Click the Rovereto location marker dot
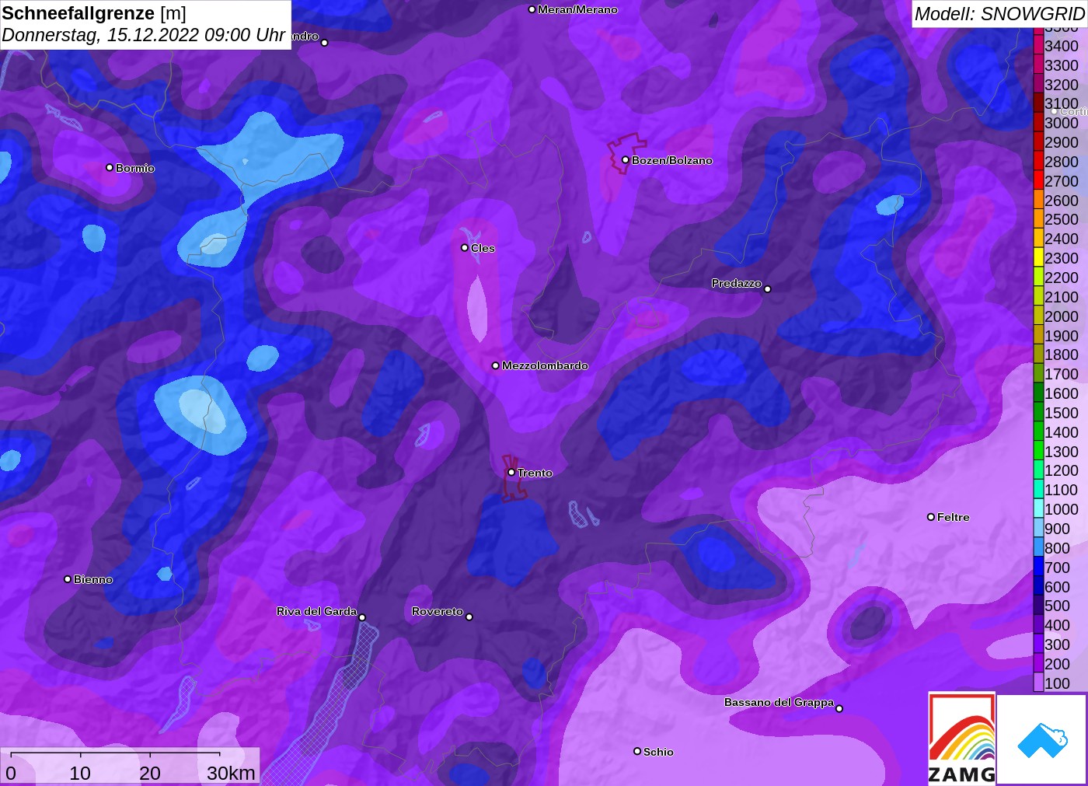The width and height of the screenshot is (1088, 786). point(469,617)
